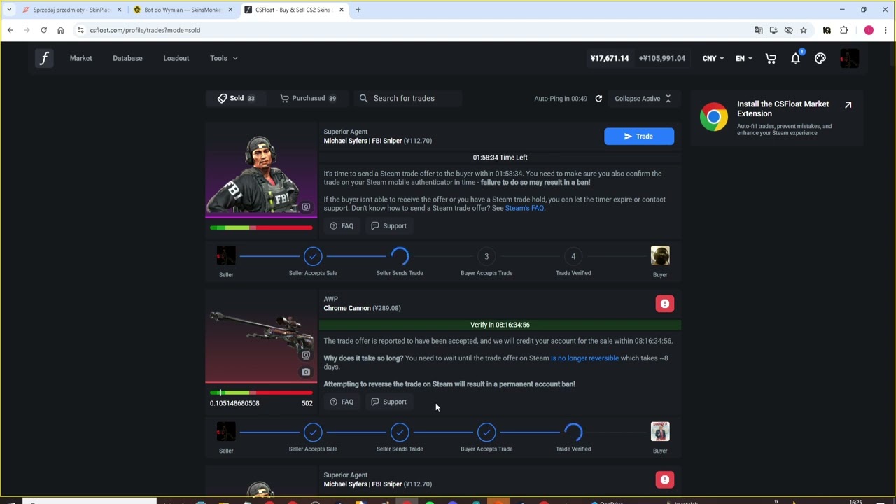Screen dimensions: 896x504
Task: Click the red alert icon on AWP Chrome Cannon
Action: (x=664, y=304)
